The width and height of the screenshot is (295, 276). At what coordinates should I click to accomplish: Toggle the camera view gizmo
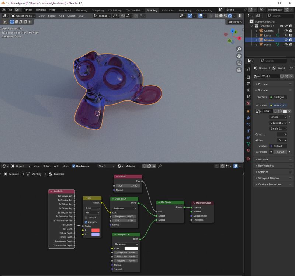coord(239,63)
